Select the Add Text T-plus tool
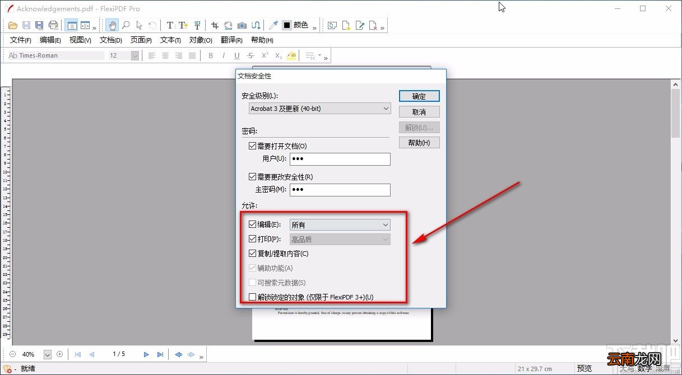 [x=183, y=25]
